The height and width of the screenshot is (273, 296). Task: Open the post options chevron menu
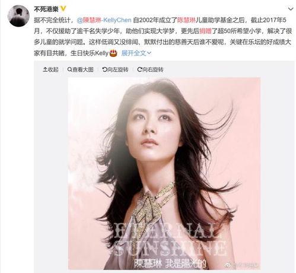(x=291, y=9)
